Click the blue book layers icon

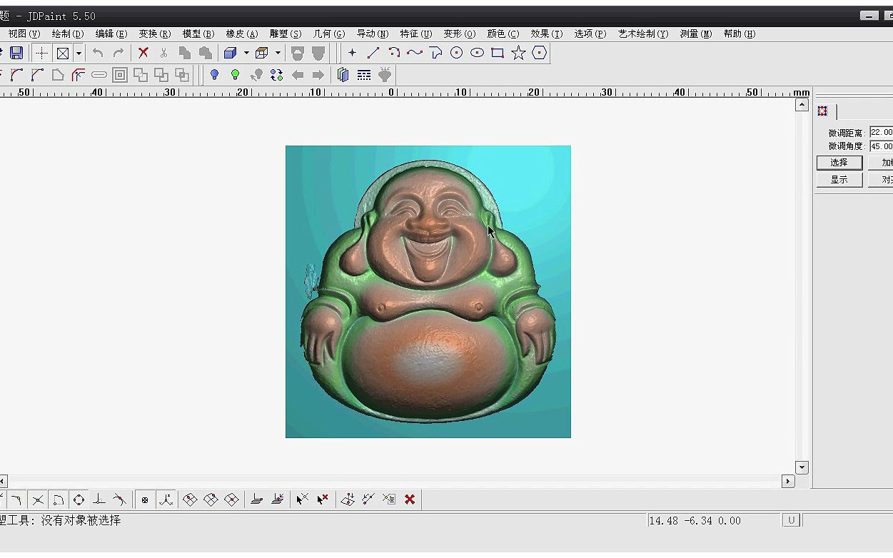click(x=343, y=75)
